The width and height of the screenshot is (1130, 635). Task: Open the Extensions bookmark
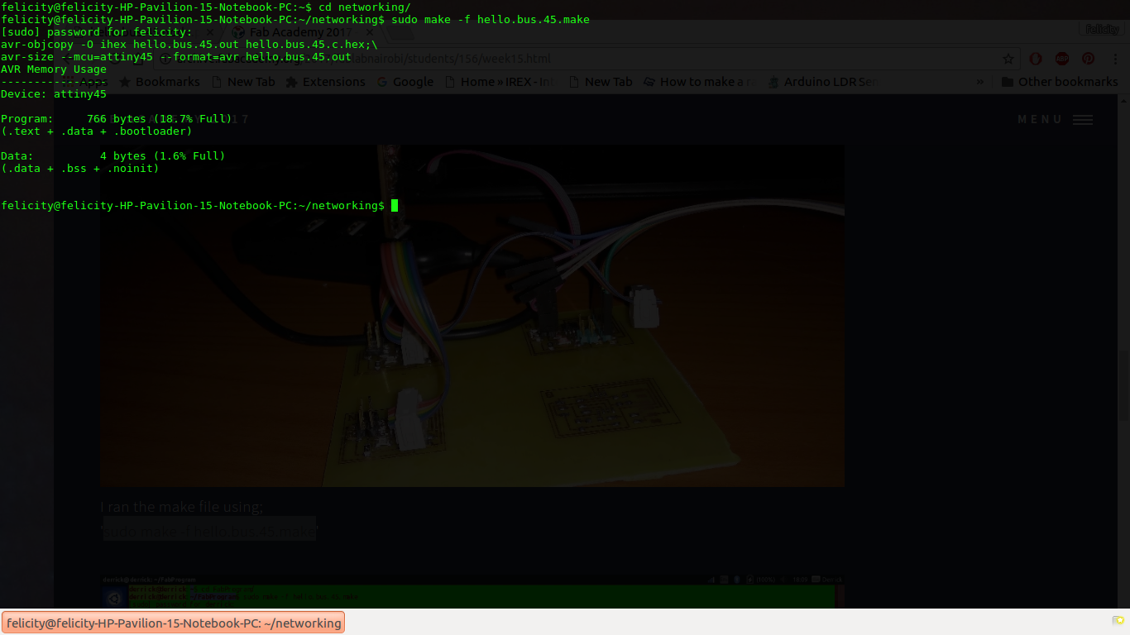325,82
